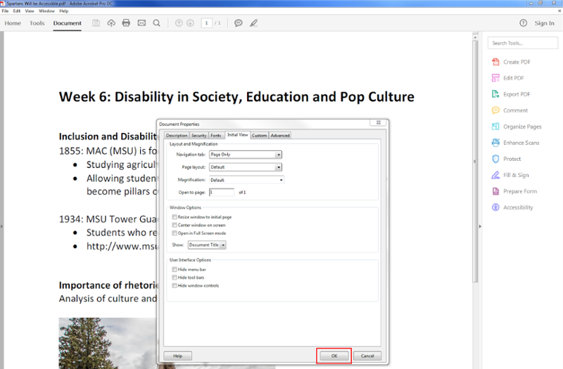
Task: Click the Send by email envelope icon
Action: [141, 23]
